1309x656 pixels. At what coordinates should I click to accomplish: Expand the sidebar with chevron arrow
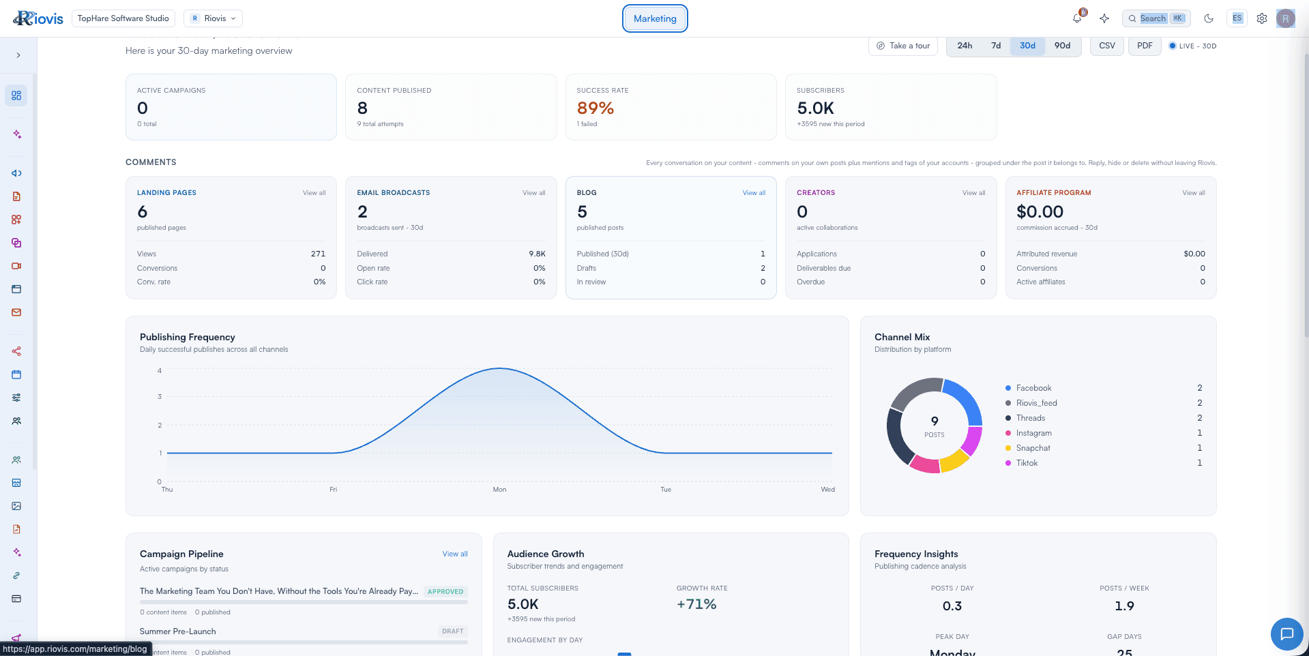click(x=18, y=55)
